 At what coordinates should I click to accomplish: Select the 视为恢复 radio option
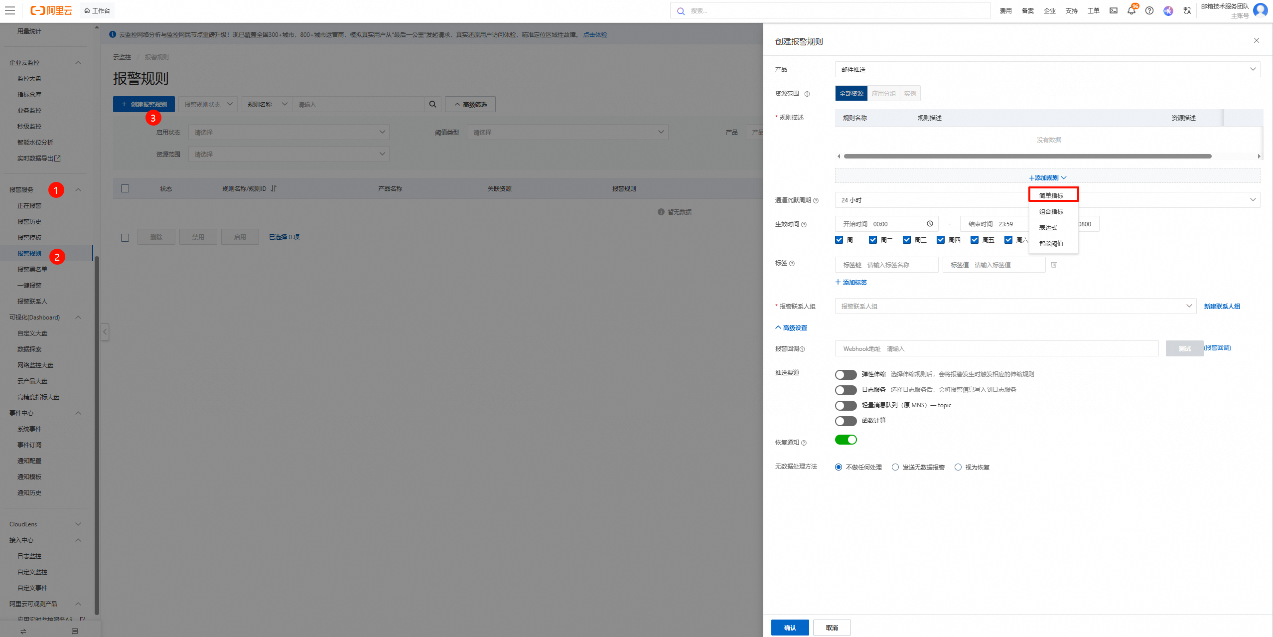(x=958, y=467)
